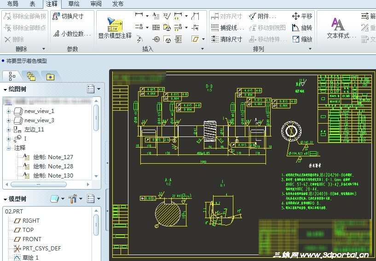Screen dimensions: 376x261
Task: Expand the Arrange (排列) group dropdown
Action: click(x=310, y=49)
